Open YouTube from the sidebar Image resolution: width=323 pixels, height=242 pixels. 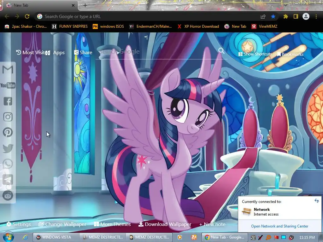tap(8, 85)
